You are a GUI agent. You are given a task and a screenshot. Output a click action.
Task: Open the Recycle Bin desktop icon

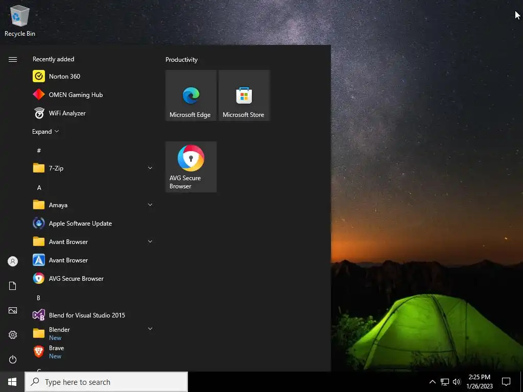(20, 20)
